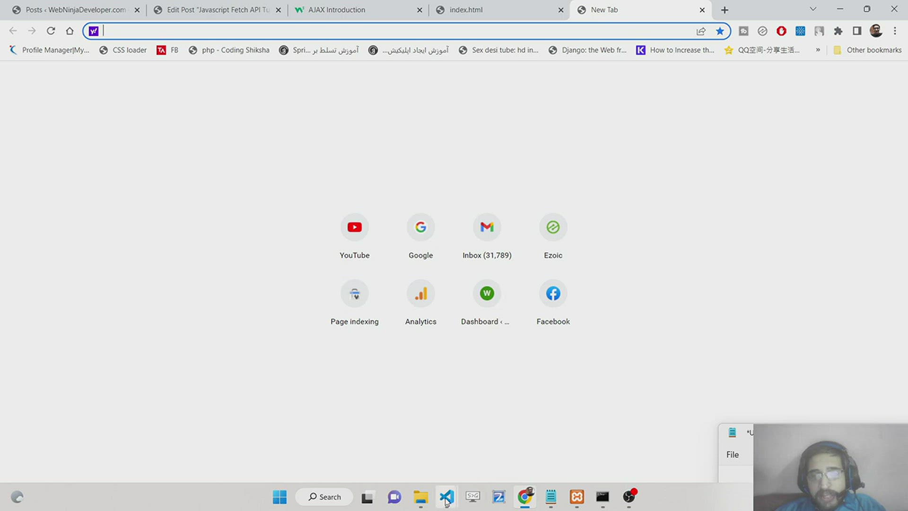
Task: Open Chrome's three-dot menu
Action: point(894,31)
